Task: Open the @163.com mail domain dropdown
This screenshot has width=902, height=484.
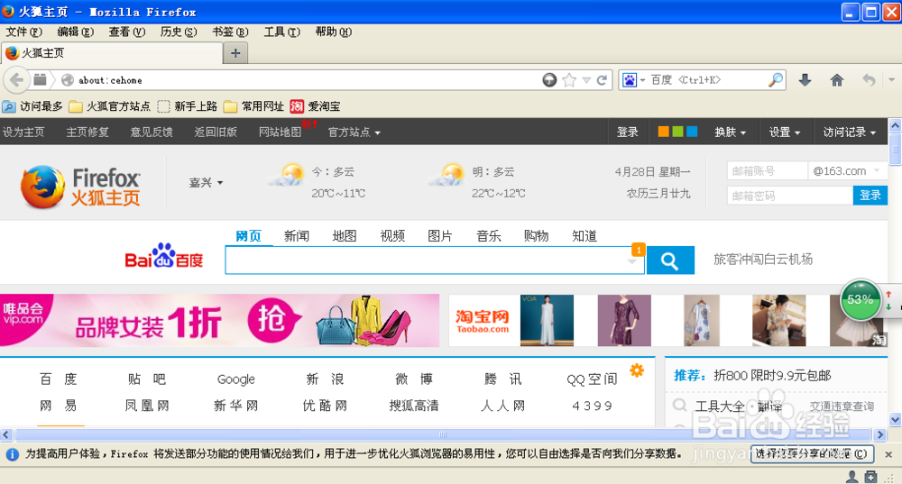Action: 846,170
